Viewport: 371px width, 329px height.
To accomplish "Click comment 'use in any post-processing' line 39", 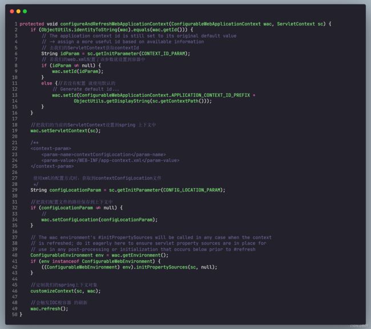I will (x=143, y=249).
